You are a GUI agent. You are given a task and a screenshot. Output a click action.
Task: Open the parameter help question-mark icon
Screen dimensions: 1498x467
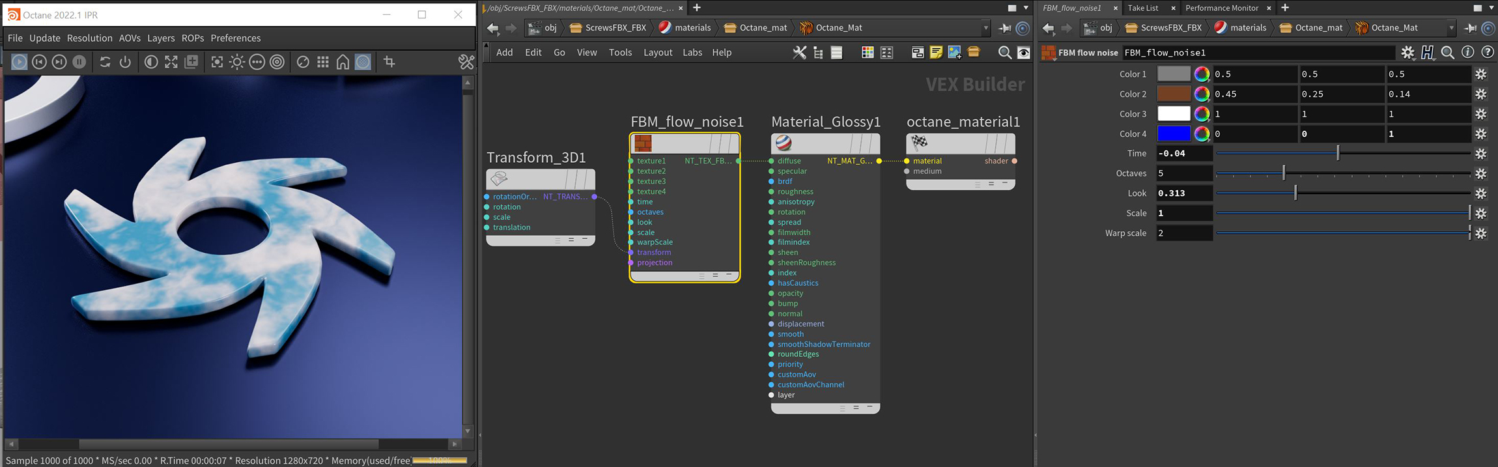[1487, 52]
